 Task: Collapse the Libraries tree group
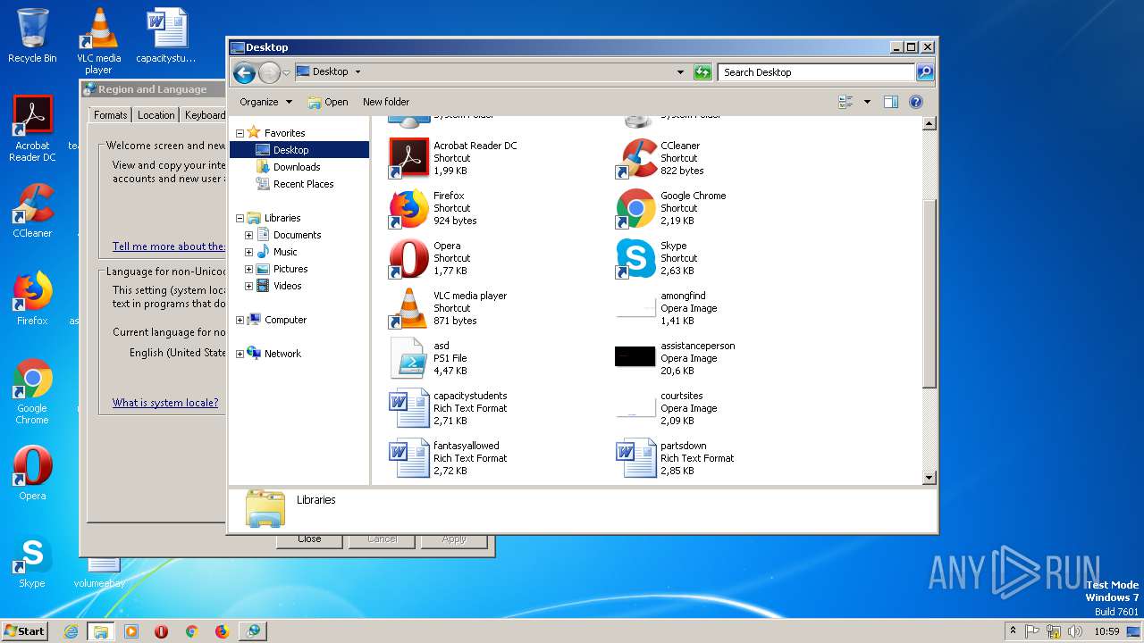click(x=240, y=218)
